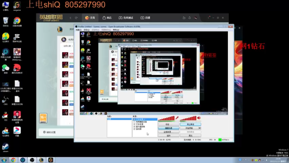Open 辅助设置 in the League client
Screen dimensions: 289x163
pos(49,132)
